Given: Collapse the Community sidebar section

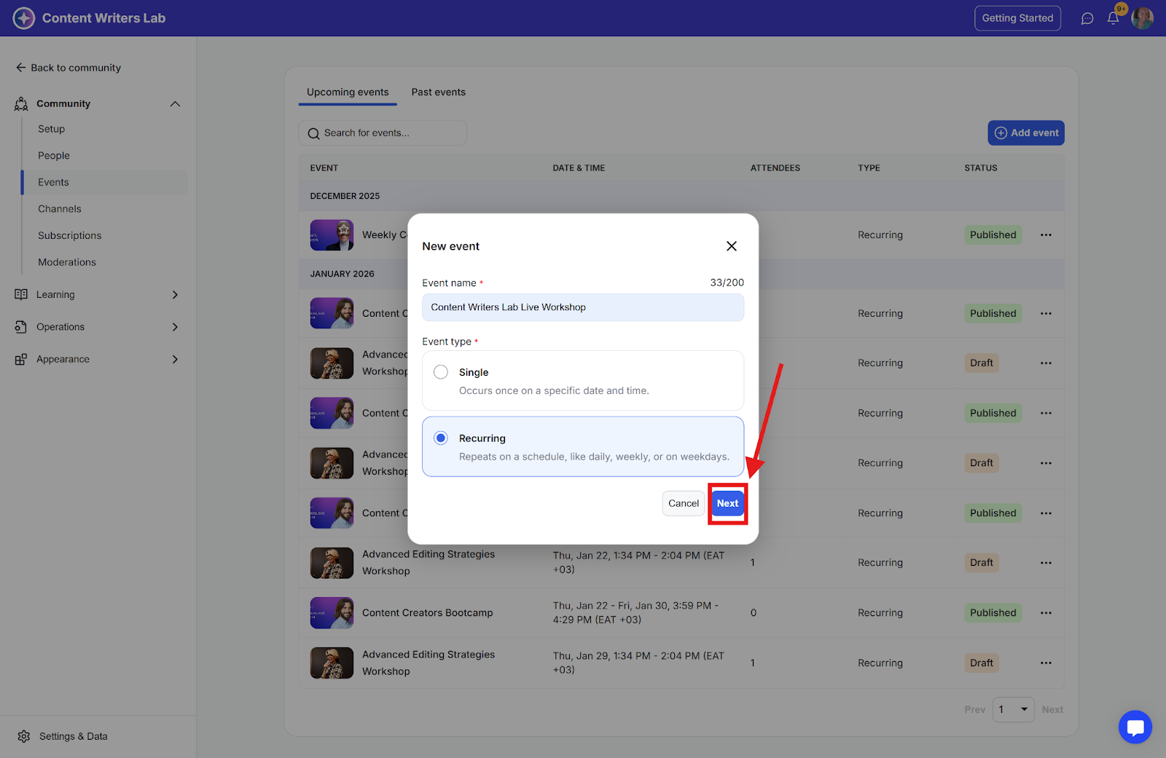Looking at the screenshot, I should (x=175, y=104).
